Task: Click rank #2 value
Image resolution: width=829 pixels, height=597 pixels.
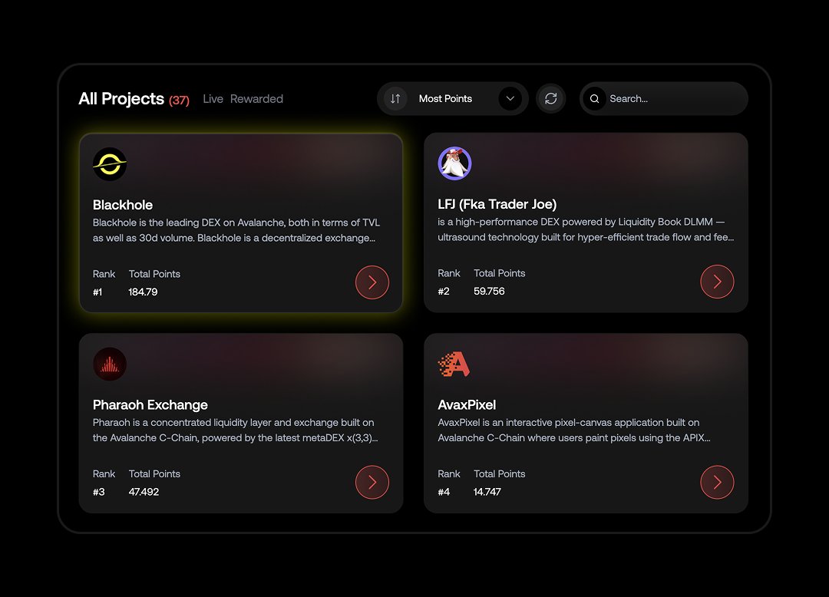Action: pos(444,291)
